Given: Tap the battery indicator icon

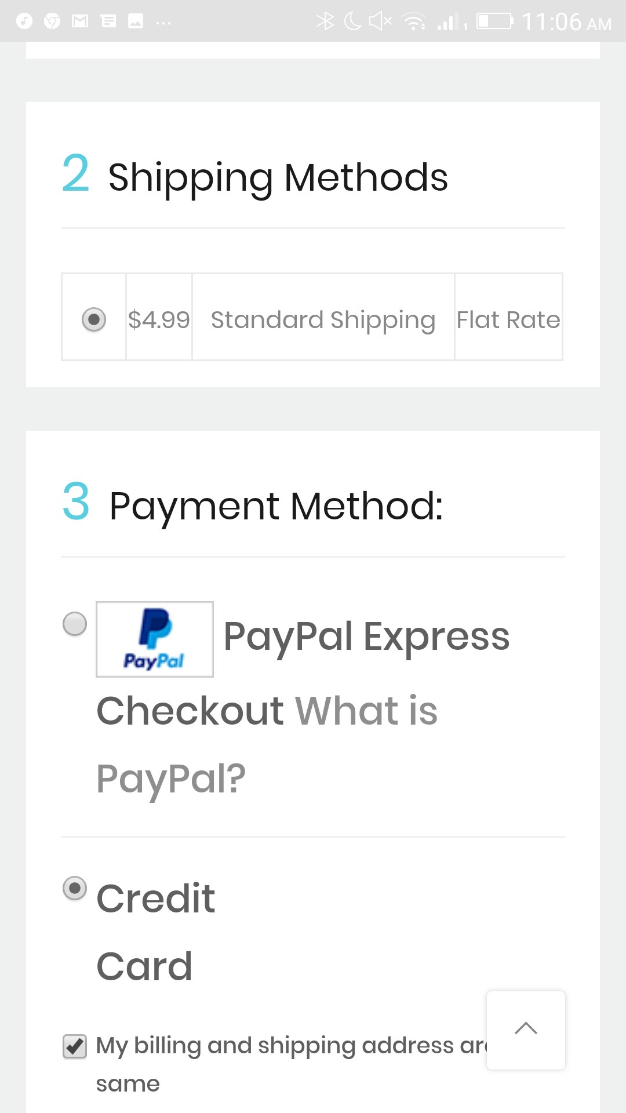Looking at the screenshot, I should (x=494, y=21).
